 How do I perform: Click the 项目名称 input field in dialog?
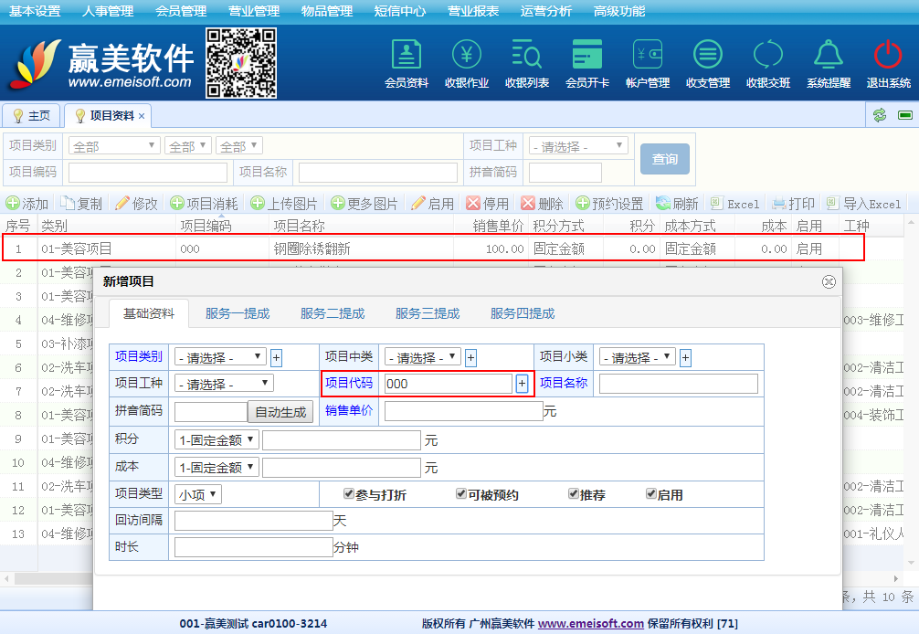tap(678, 384)
